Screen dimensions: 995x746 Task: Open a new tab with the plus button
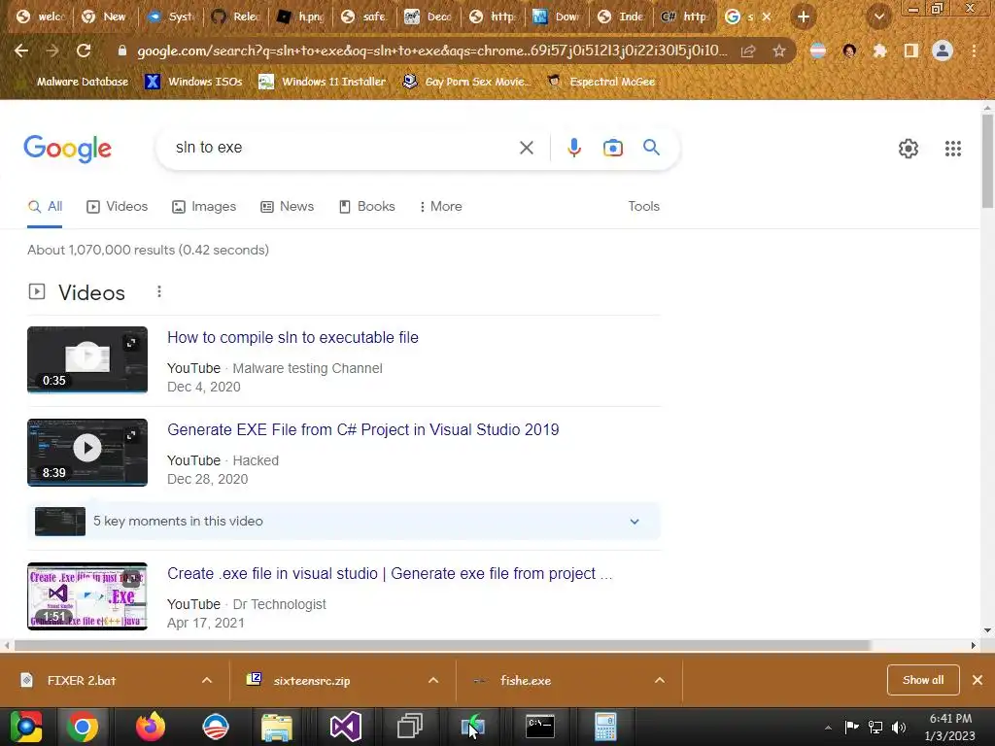pos(804,17)
